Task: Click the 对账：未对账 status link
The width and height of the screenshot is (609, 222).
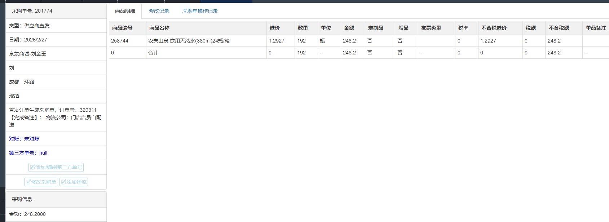Action: coord(24,139)
